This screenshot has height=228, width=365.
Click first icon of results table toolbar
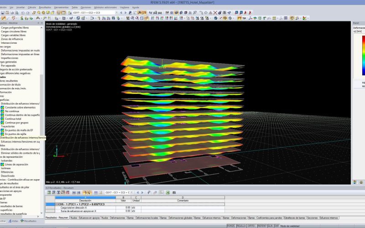49,192
